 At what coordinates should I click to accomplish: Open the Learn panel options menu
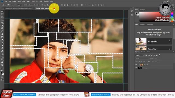(x=174, y=24)
